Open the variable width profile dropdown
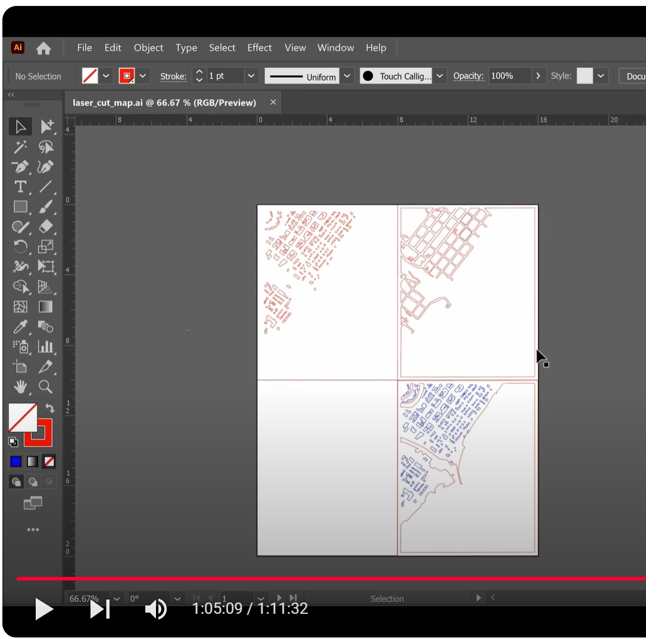The image size is (646, 640). 347,76
